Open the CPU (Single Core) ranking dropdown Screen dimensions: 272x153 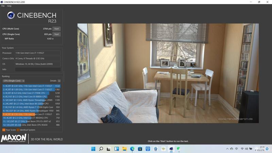(14, 81)
